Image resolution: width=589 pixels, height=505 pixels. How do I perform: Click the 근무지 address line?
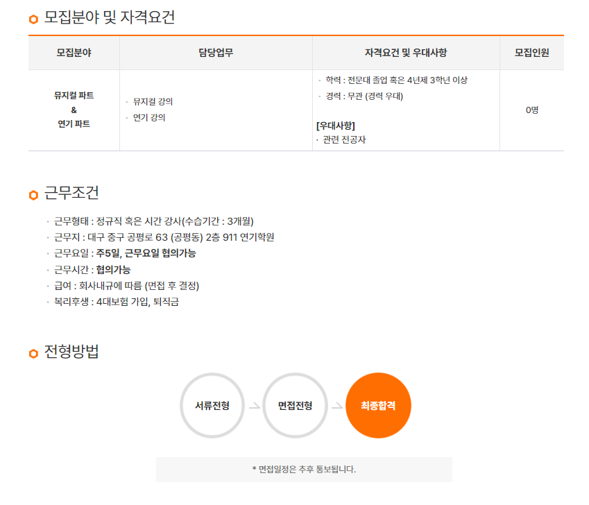point(164,237)
